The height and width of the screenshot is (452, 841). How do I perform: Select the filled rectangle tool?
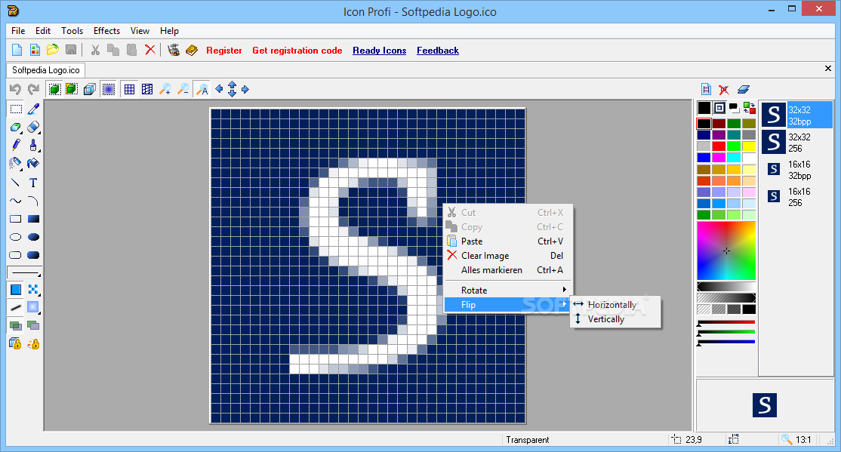point(33,219)
